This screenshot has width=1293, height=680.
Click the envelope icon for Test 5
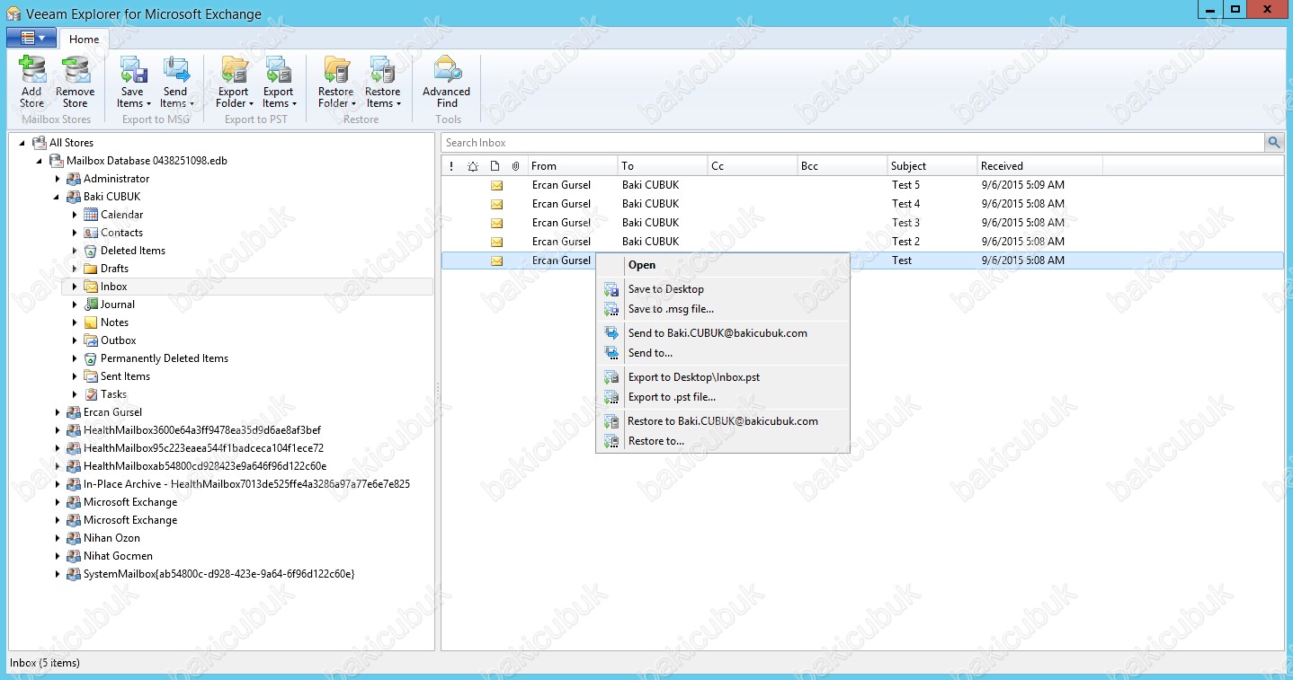pos(496,185)
